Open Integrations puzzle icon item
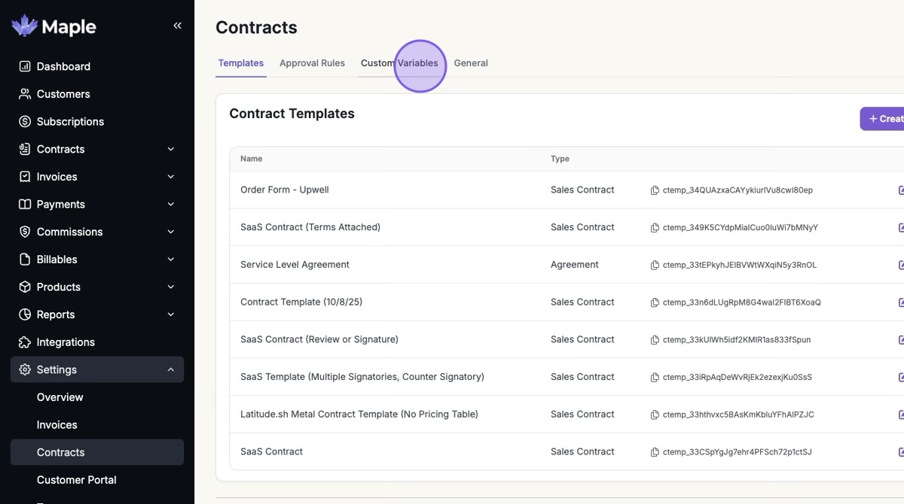Viewport: 904px width, 504px height. (x=25, y=342)
